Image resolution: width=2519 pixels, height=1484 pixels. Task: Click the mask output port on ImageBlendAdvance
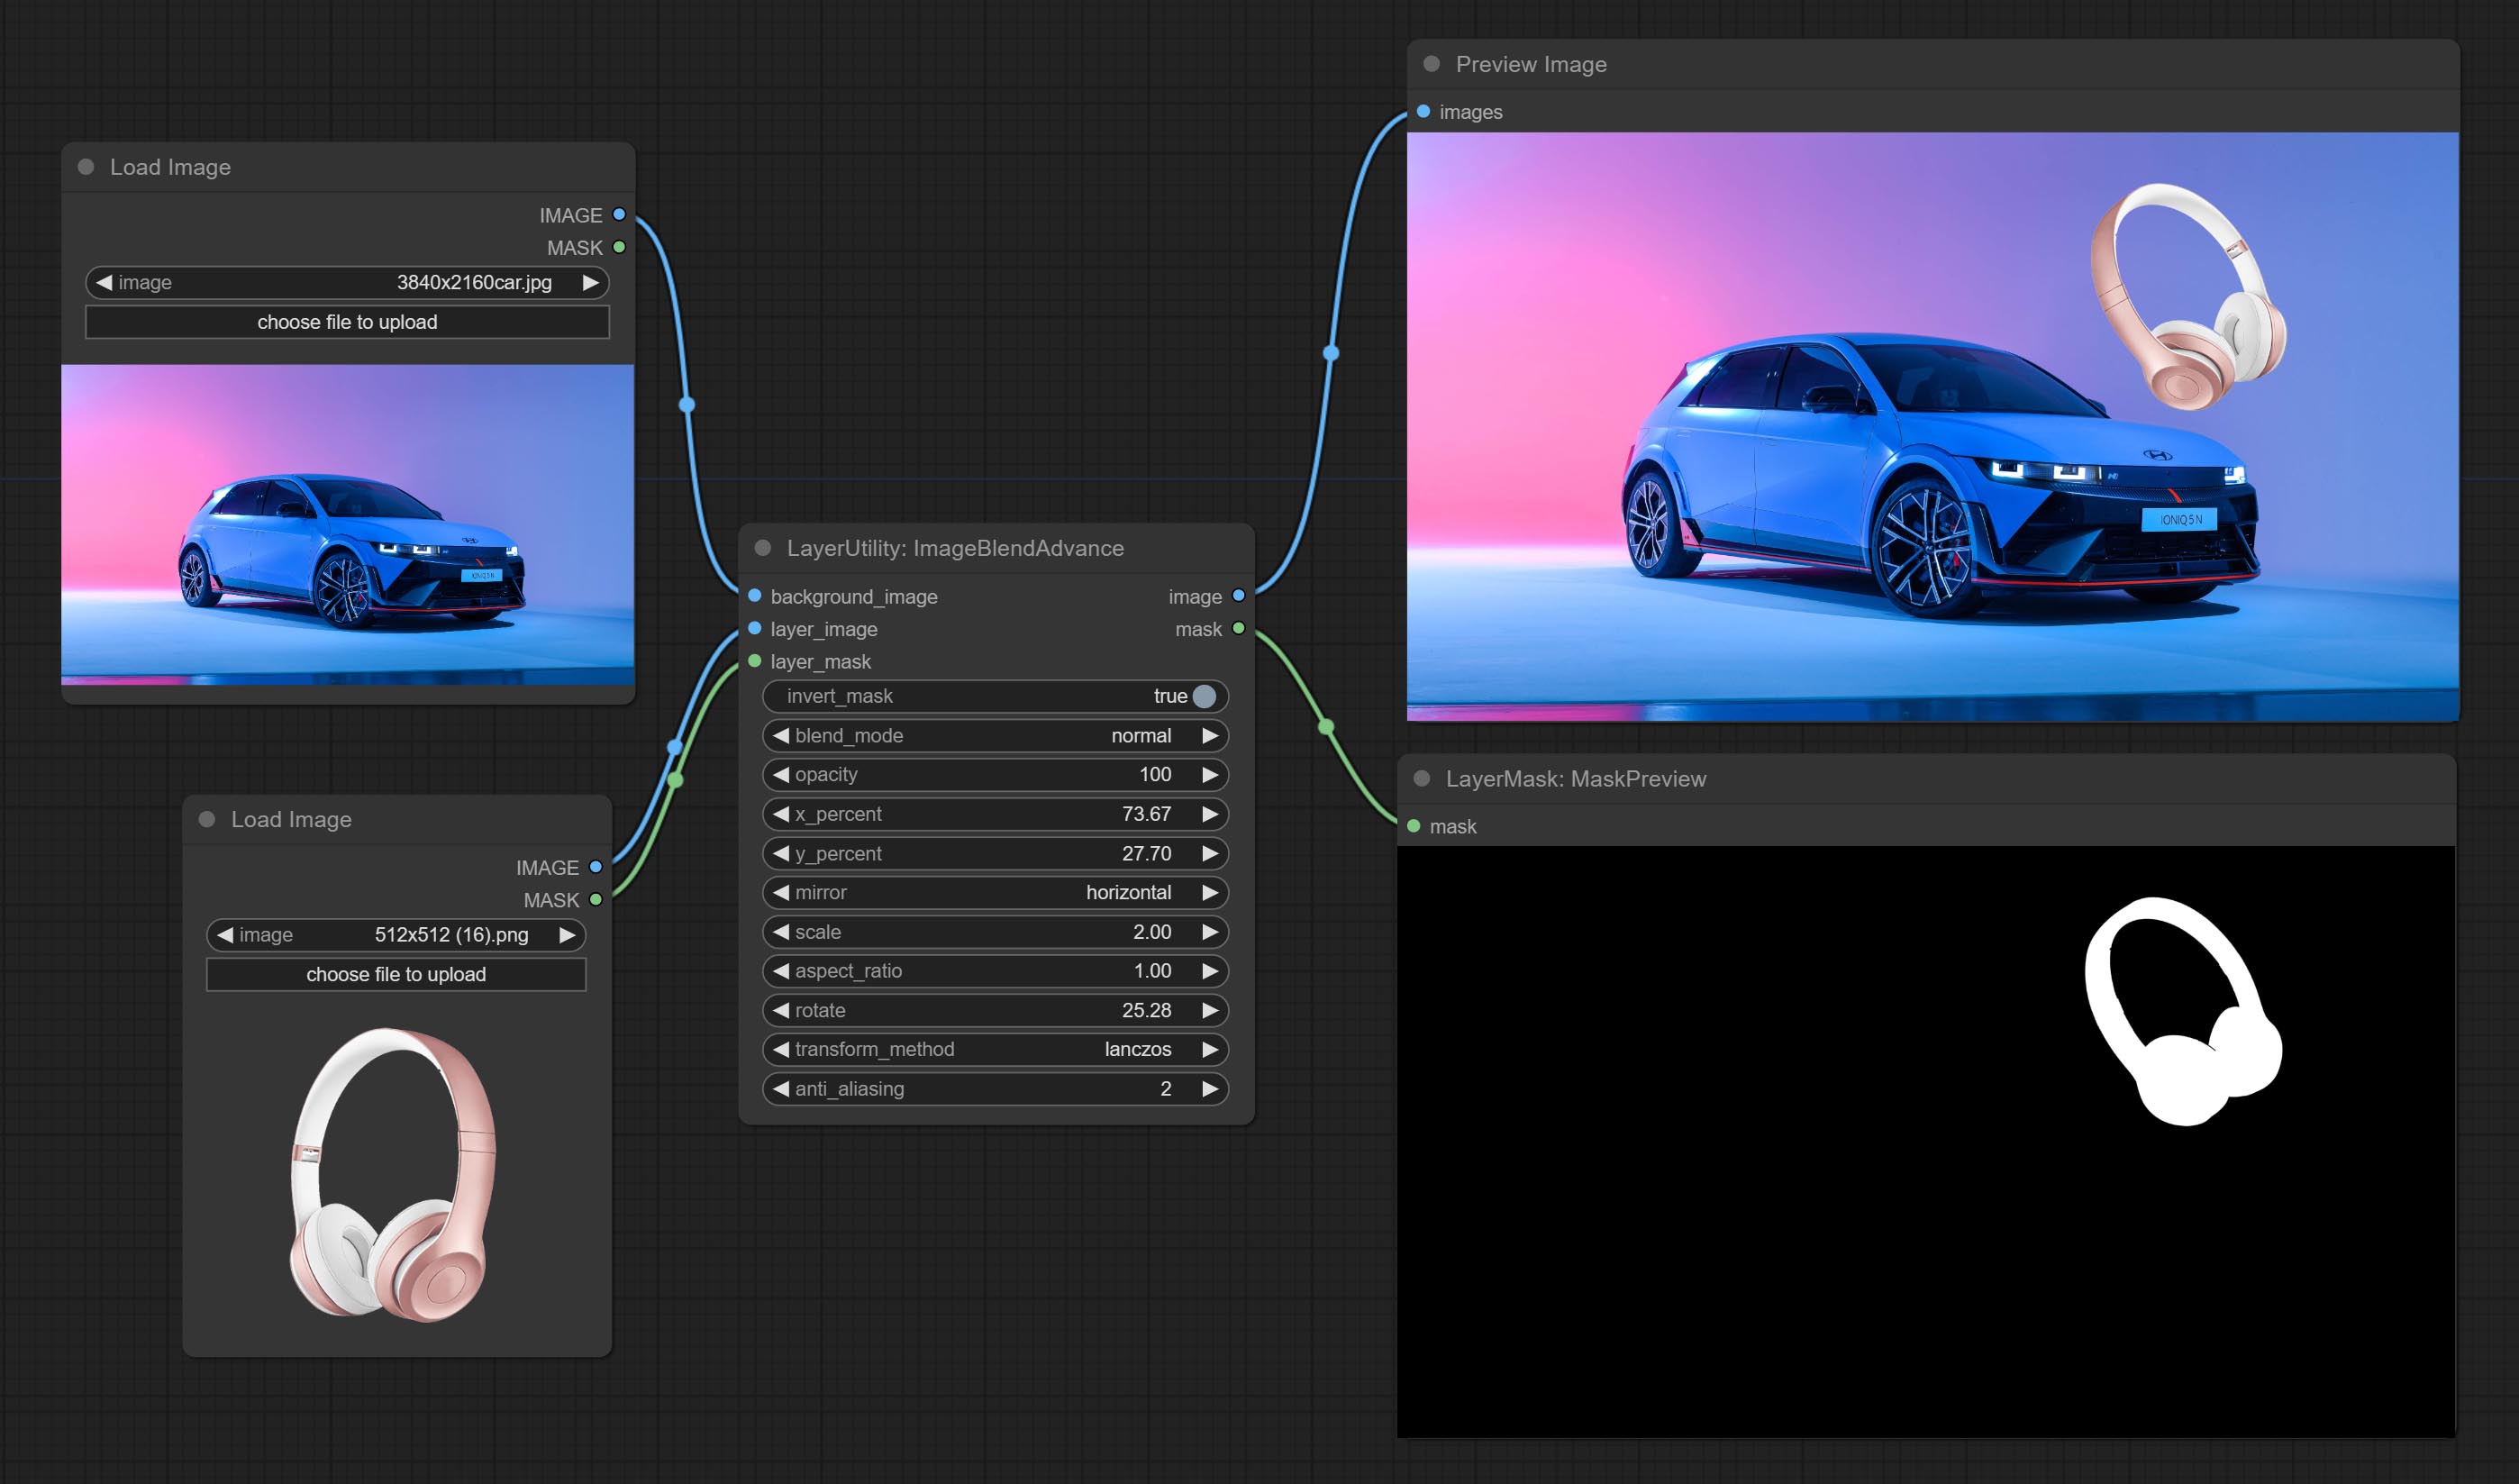tap(1239, 629)
